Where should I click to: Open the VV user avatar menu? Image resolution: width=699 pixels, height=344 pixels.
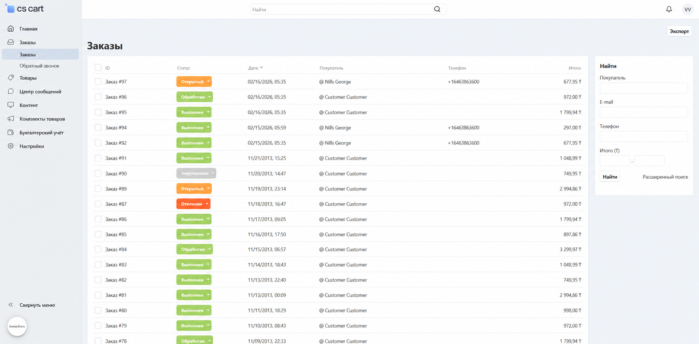pyautogui.click(x=688, y=9)
